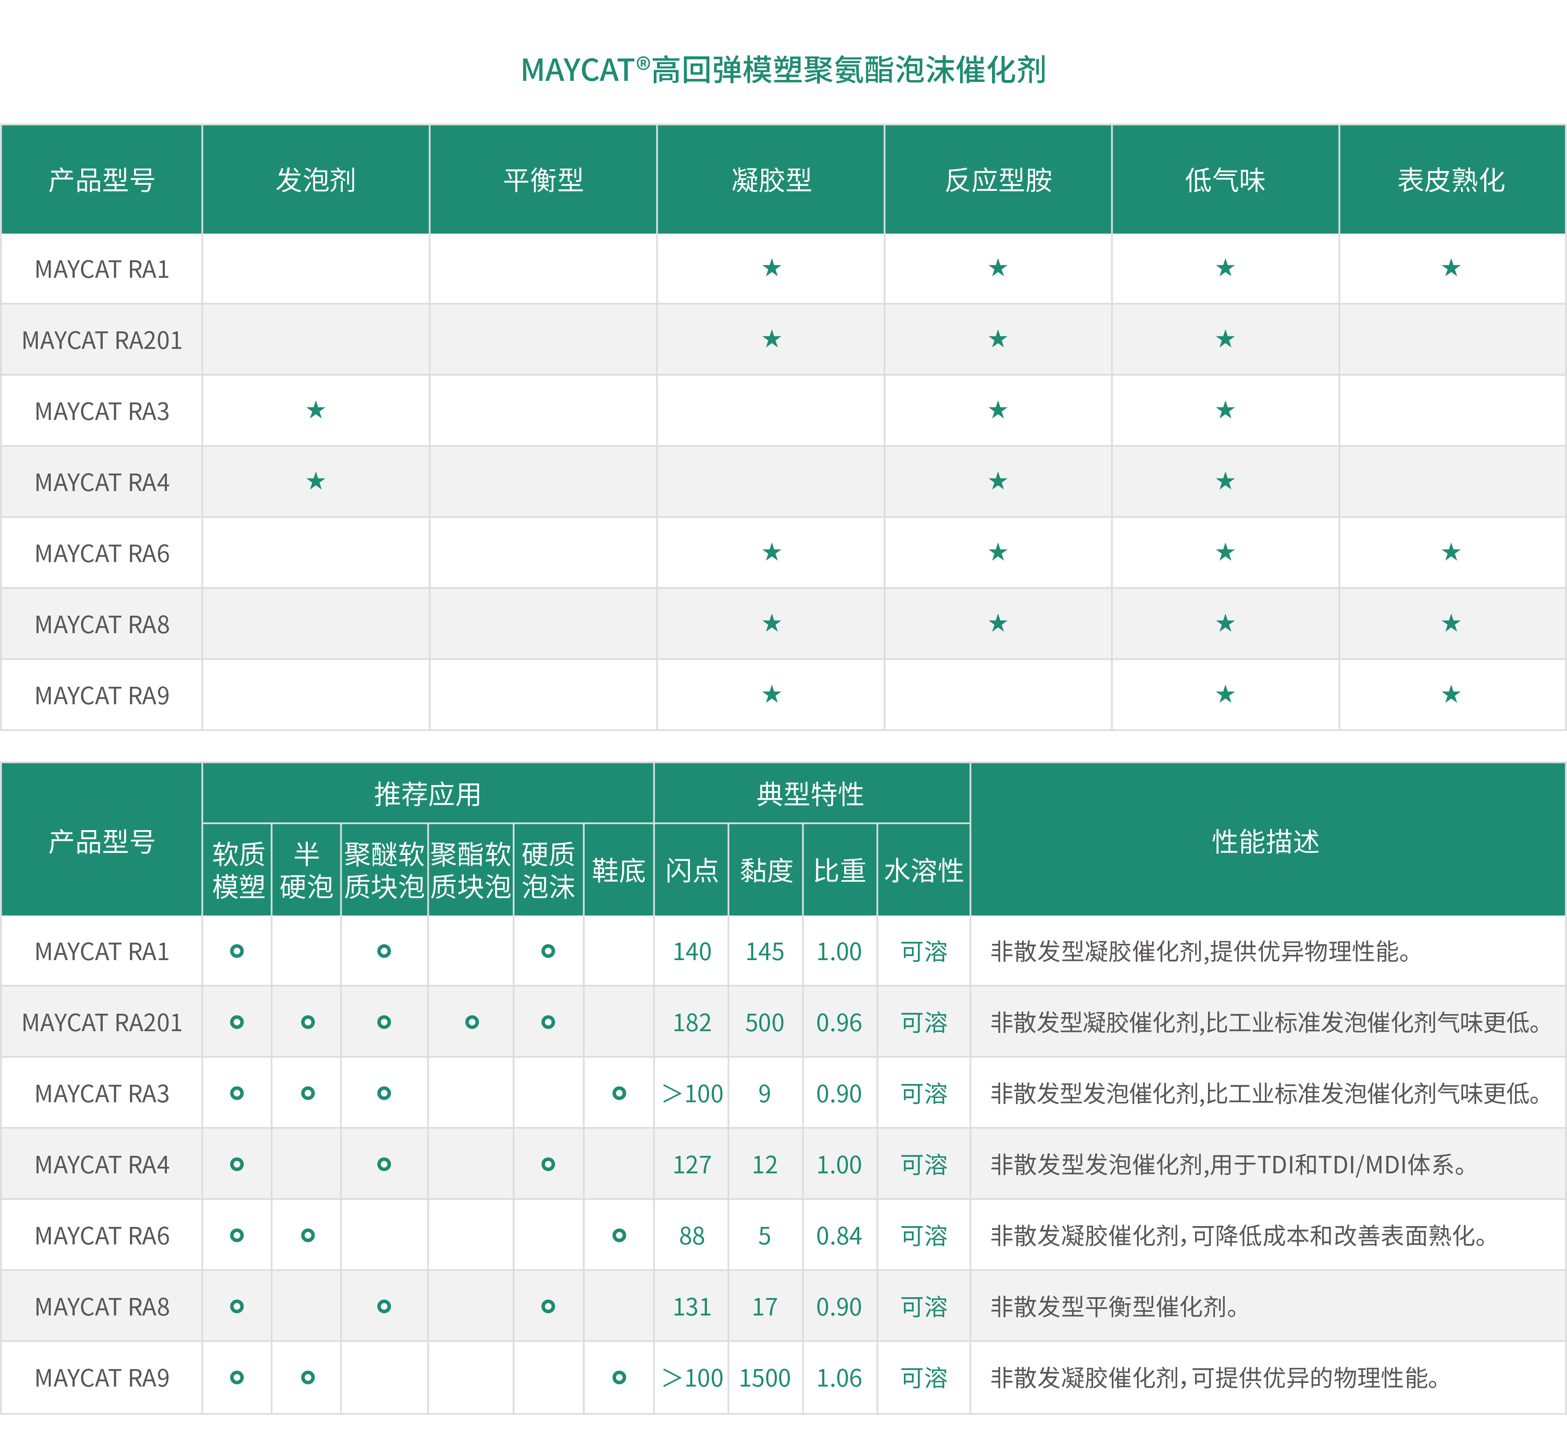The height and width of the screenshot is (1430, 1567).
Task: Click the 推荐应用 header cell
Action: point(428,794)
